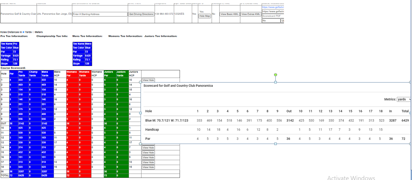Click Pro Yards value 556 for hole 9

pyautogui.click(x=23, y=119)
